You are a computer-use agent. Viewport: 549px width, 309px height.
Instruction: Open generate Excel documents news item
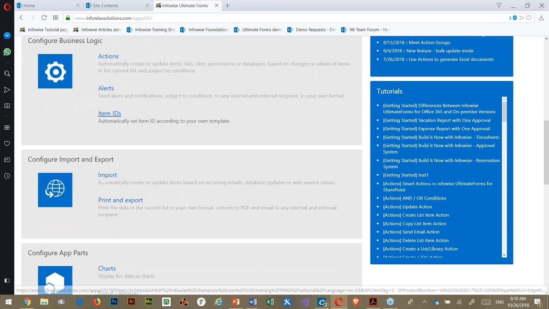click(438, 59)
